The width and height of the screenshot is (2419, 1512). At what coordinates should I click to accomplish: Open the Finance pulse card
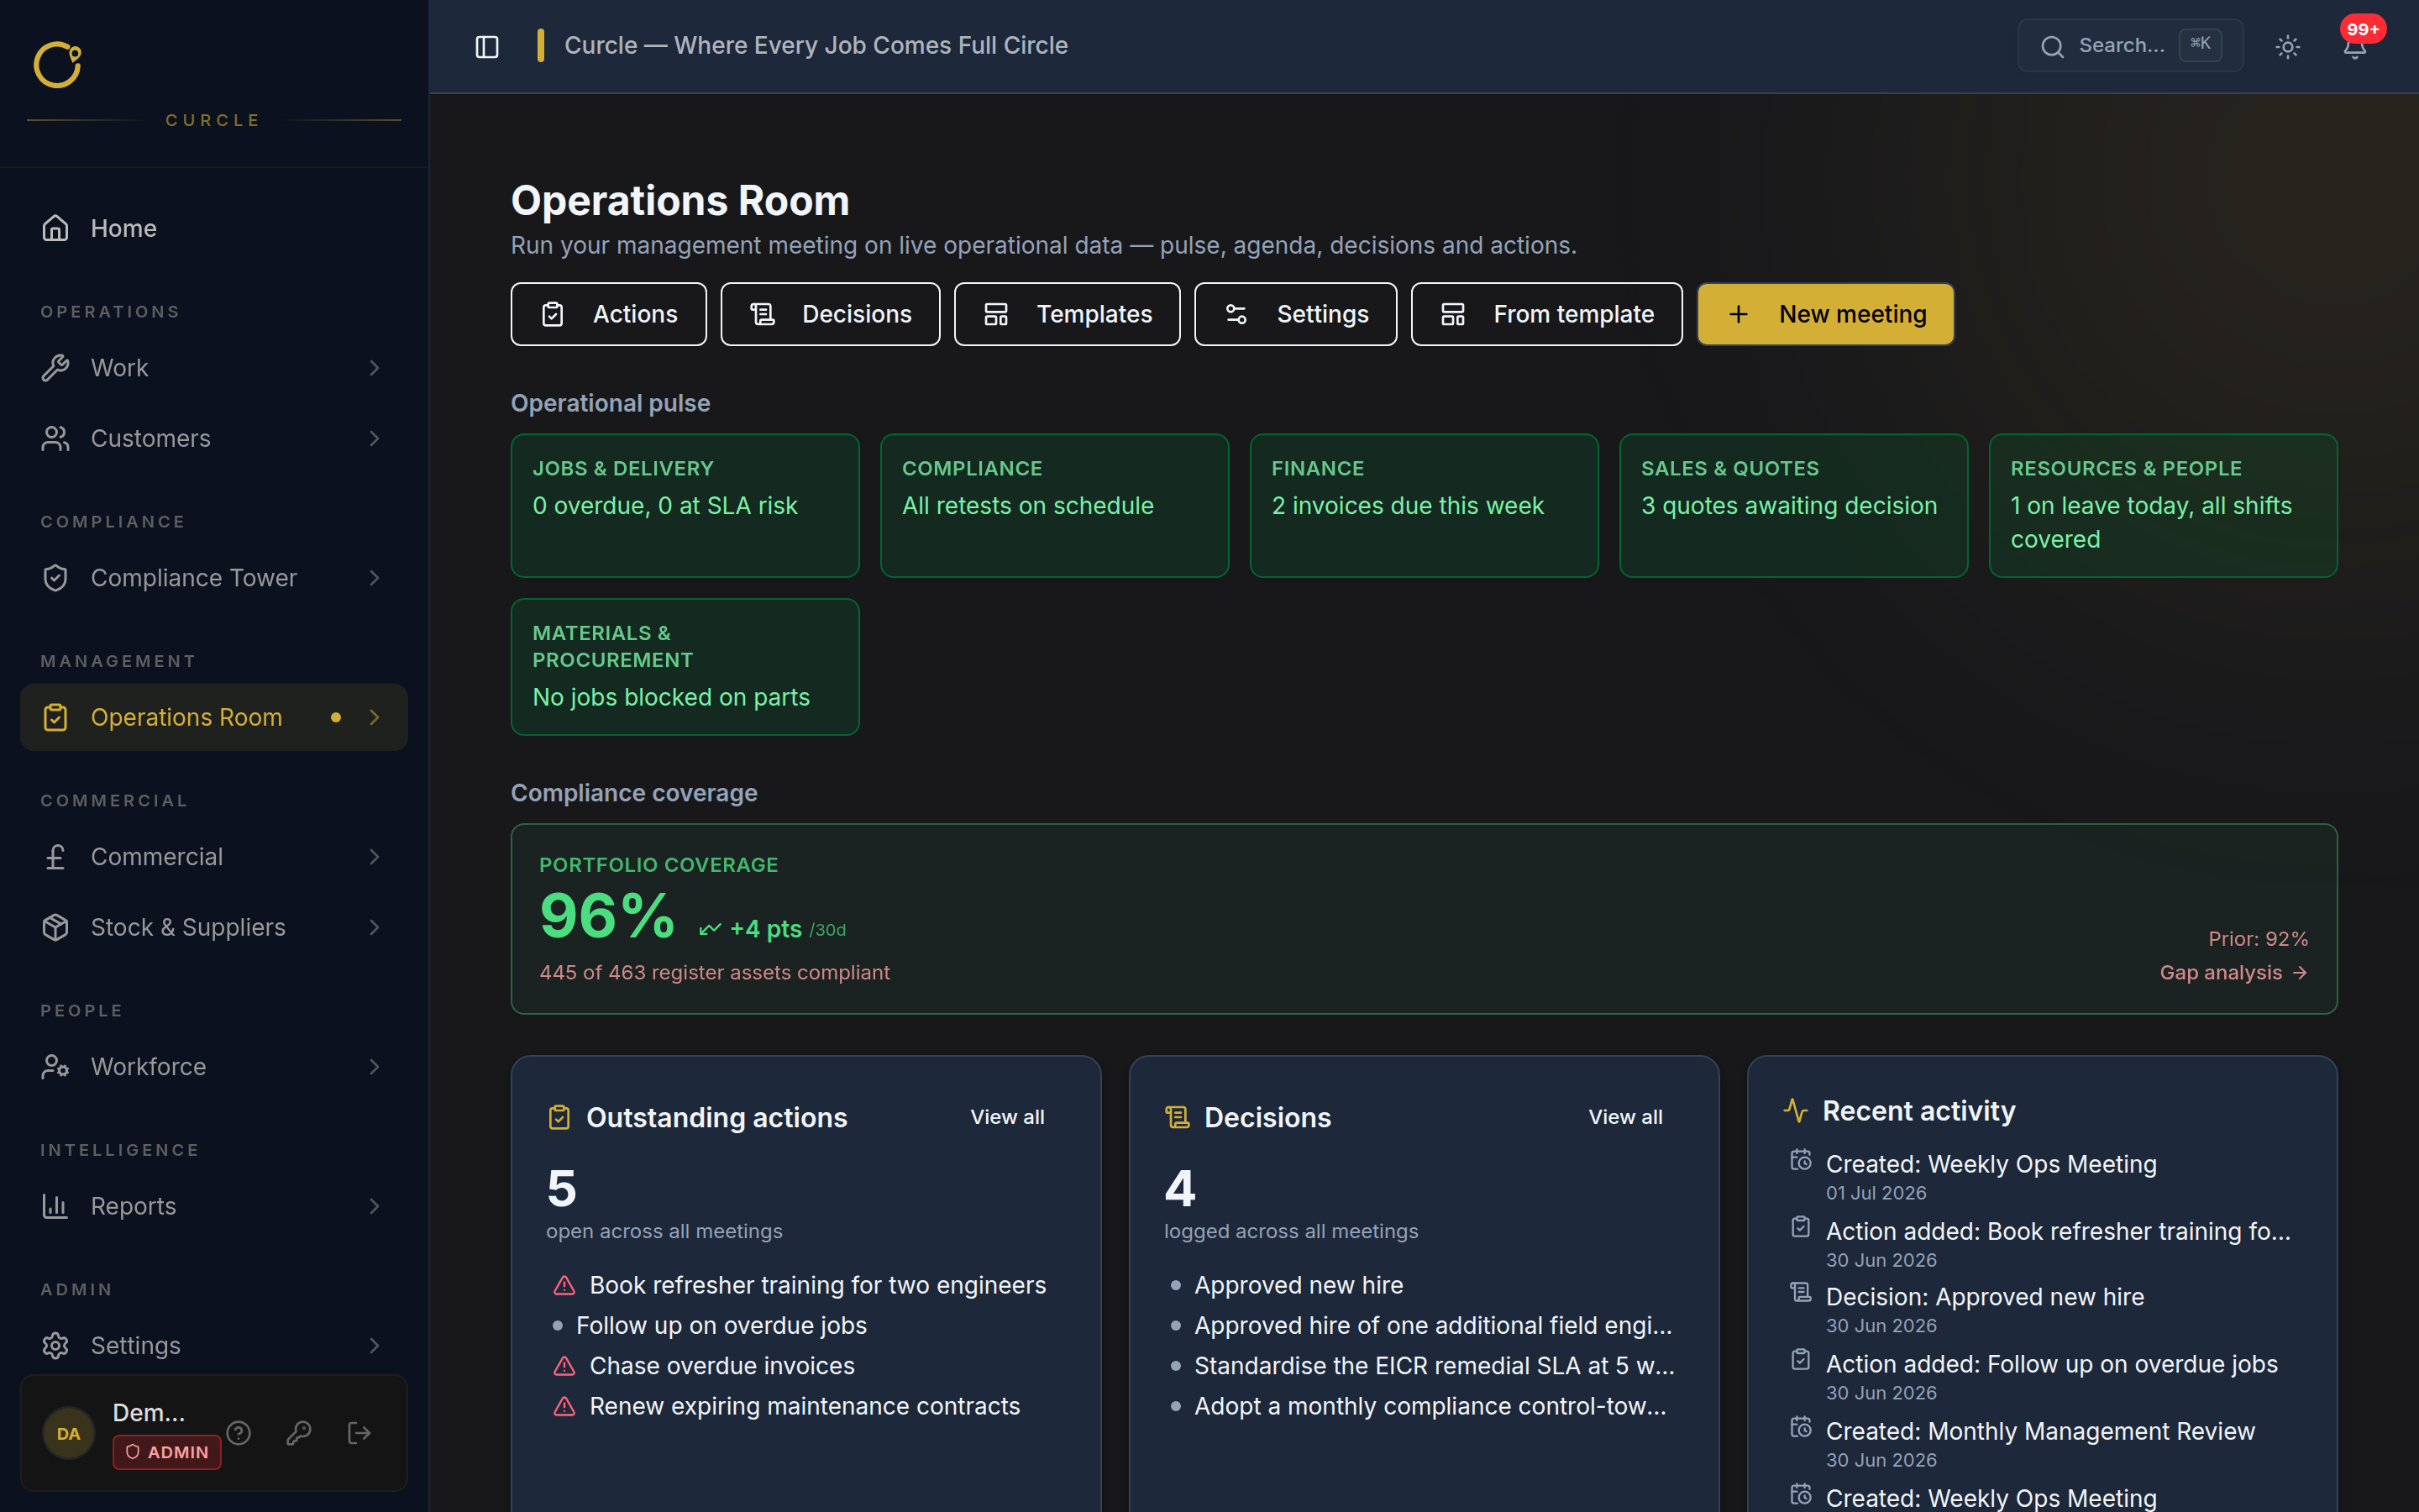point(1424,505)
